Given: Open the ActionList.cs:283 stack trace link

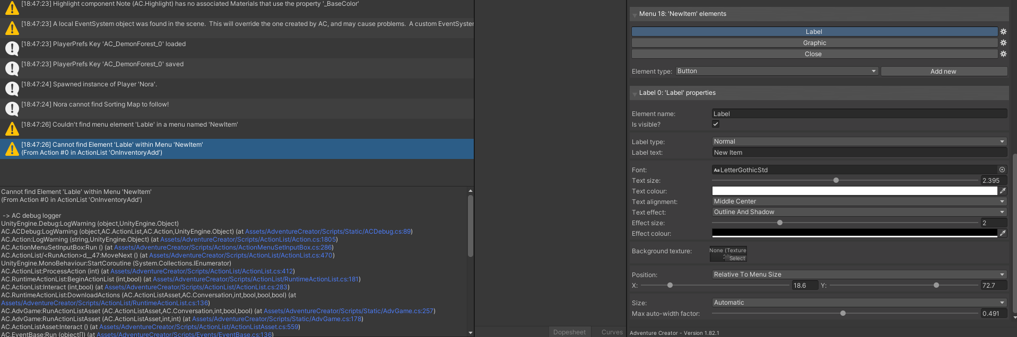Looking at the screenshot, I should coord(196,287).
